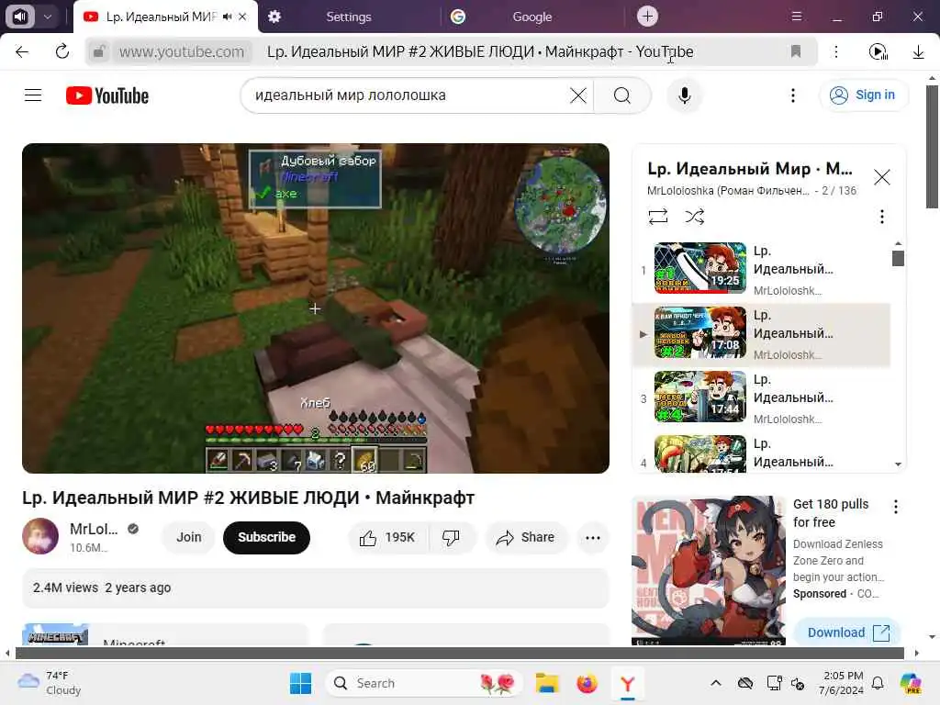Click the sound panel button at top-left
This screenshot has width=940, height=705.
coord(20,17)
